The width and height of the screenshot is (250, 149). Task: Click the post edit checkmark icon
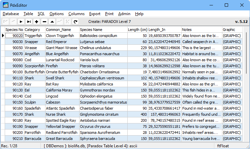pyautogui.click(x=60, y=22)
